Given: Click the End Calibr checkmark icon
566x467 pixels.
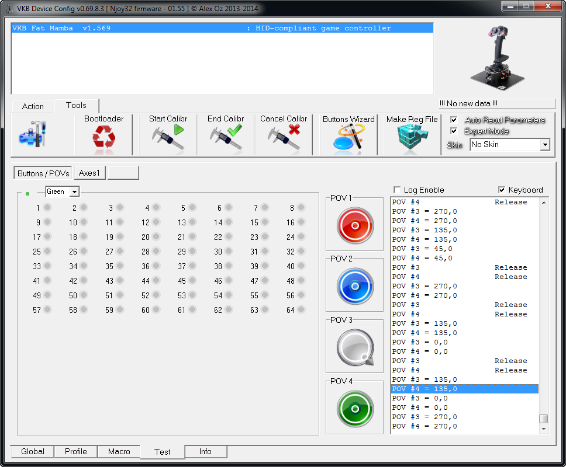Looking at the screenshot, I should point(226,137).
